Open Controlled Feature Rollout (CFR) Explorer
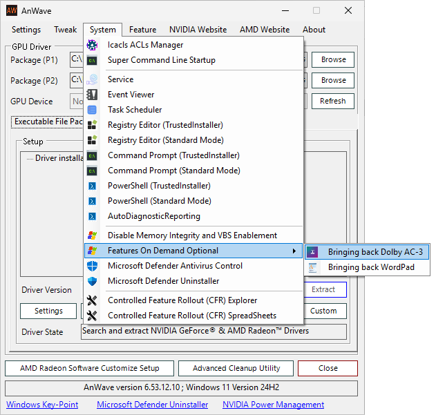The image size is (436, 415). [193, 300]
